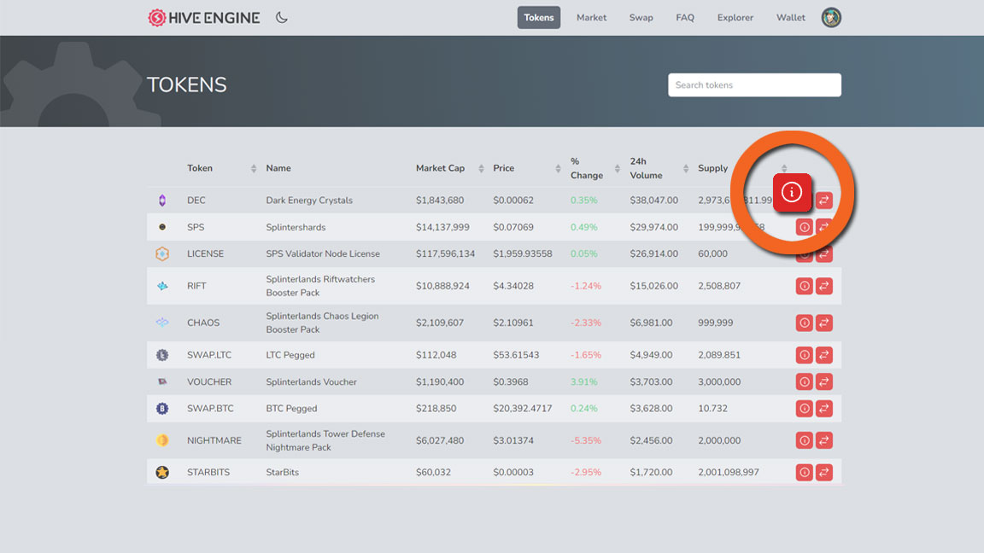Click the SWAP.LTC token symbol
This screenshot has height=553, width=984.
click(209, 355)
